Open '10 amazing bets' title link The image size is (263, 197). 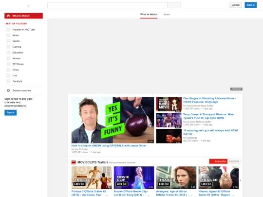(x=210, y=132)
